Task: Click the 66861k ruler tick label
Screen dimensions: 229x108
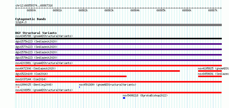Action: click(x=57, y=10)
